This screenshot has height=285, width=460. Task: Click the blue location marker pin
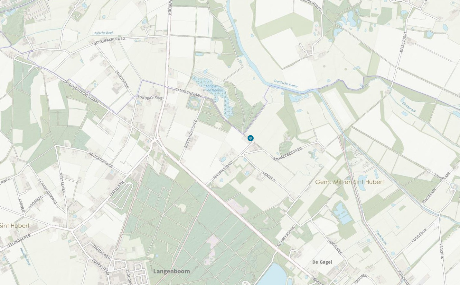click(250, 138)
